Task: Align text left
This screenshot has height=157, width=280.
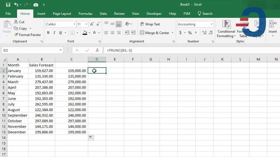Action: pos(106,33)
